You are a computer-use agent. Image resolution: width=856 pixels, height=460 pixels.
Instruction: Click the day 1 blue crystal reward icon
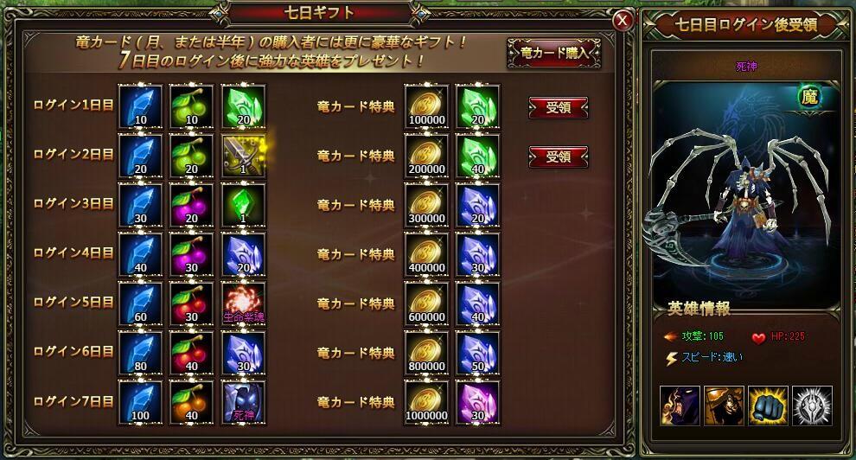pyautogui.click(x=140, y=105)
